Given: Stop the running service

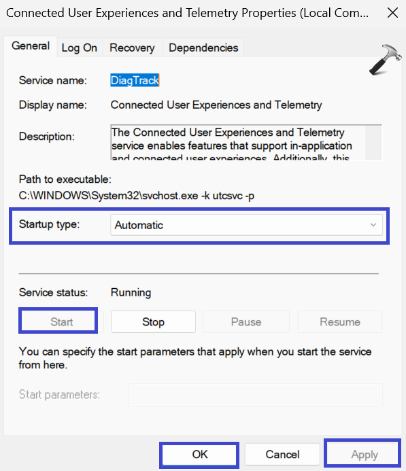Looking at the screenshot, I should coord(153,321).
